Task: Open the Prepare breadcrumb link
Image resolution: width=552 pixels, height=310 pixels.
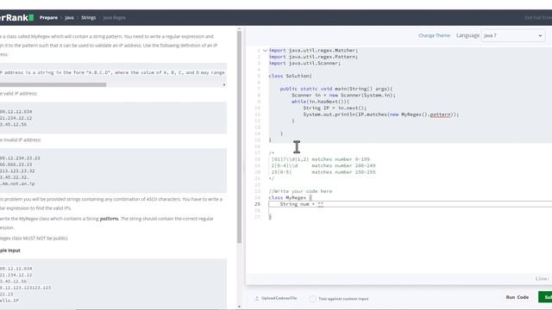Action: [x=48, y=17]
